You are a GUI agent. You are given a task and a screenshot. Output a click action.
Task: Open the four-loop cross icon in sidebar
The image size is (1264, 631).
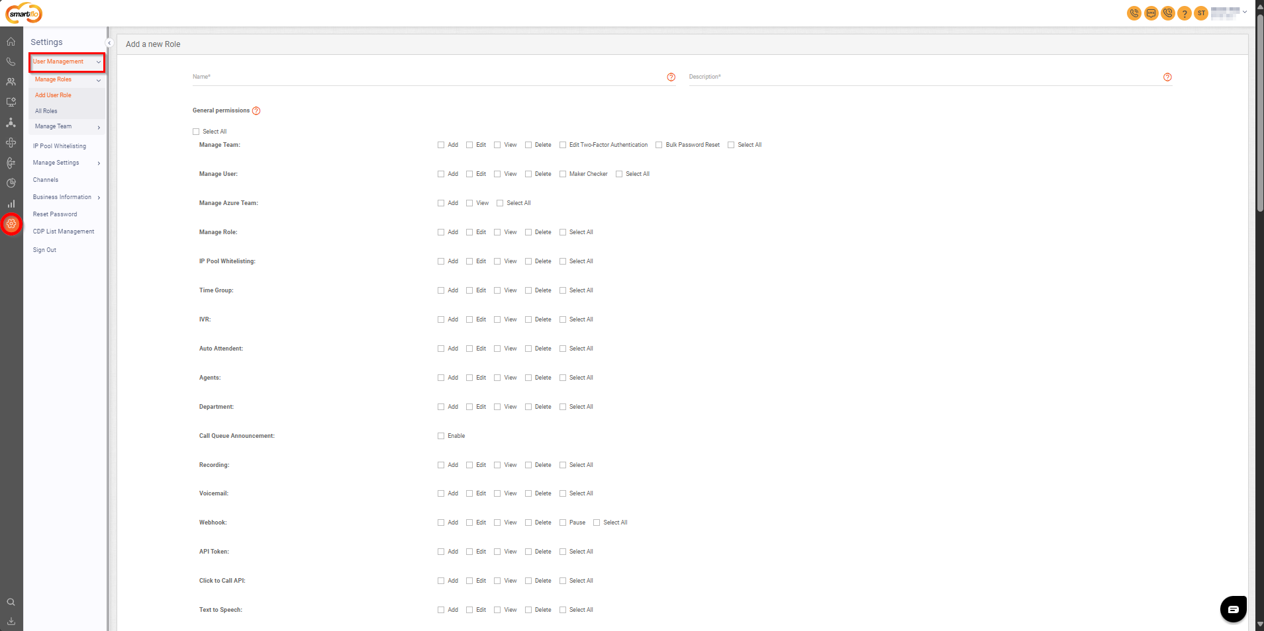point(11,142)
